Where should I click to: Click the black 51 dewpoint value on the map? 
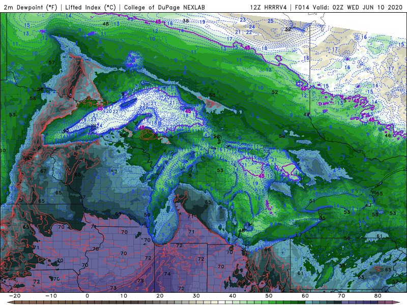coord(312,201)
